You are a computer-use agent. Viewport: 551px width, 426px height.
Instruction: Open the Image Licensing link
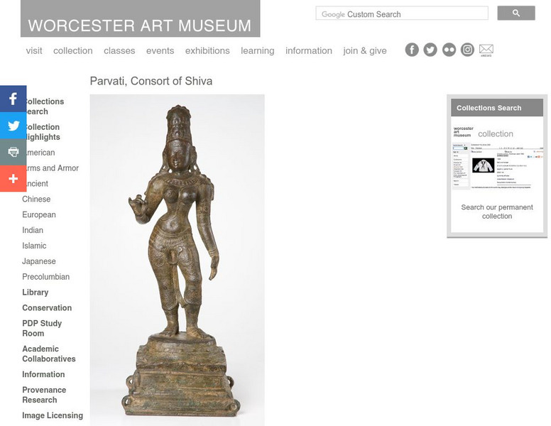[53, 415]
